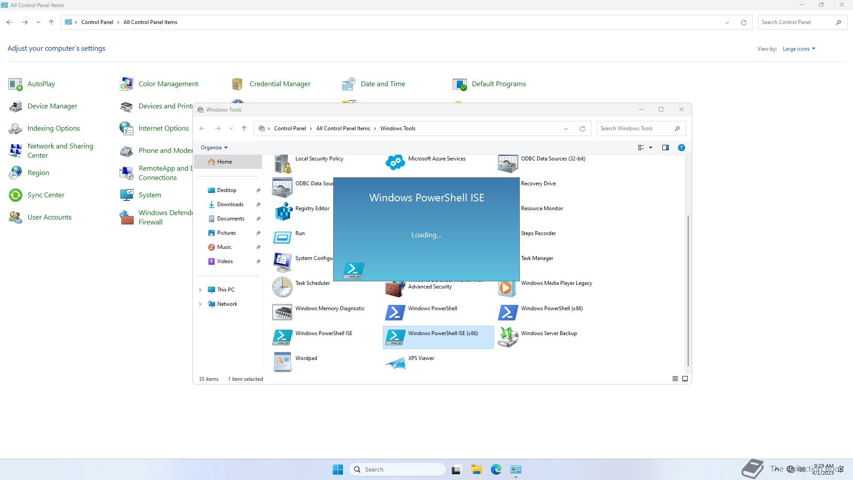Image resolution: width=853 pixels, height=480 pixels.
Task: Select Desktop in navigation pane
Action: click(228, 190)
